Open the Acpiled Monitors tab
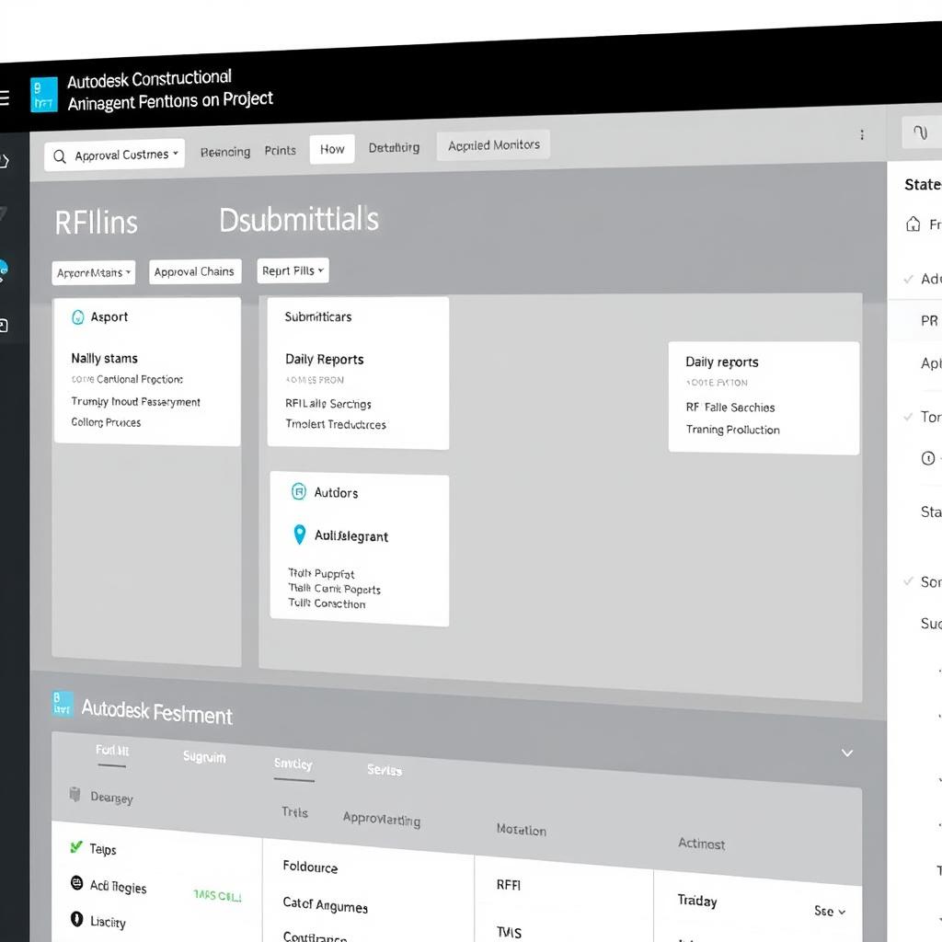 494,144
